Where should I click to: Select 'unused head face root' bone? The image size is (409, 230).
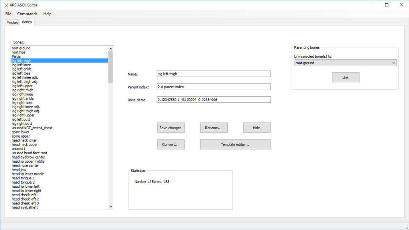coord(60,153)
